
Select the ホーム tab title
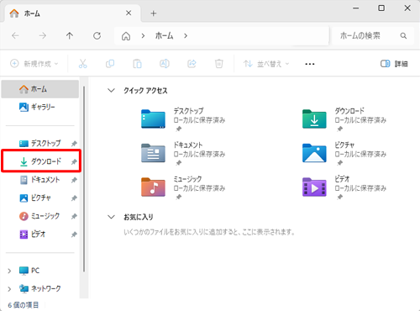tap(32, 13)
